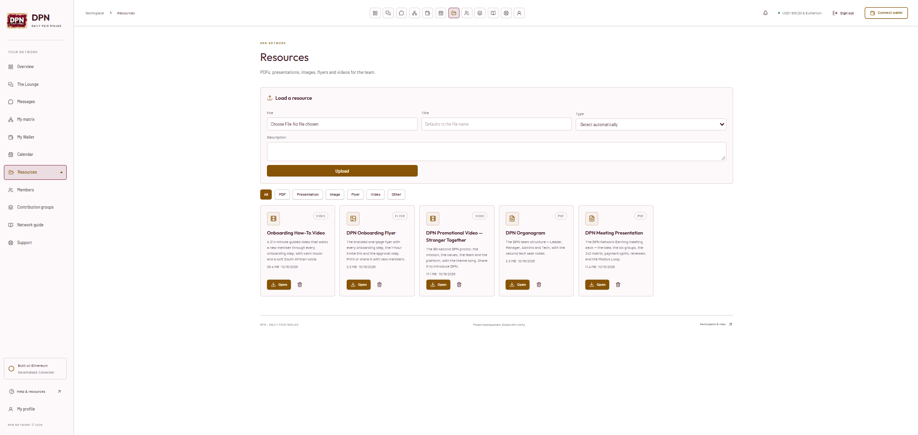This screenshot has width=918, height=435.
Task: Click Sign out link
Action: click(843, 13)
